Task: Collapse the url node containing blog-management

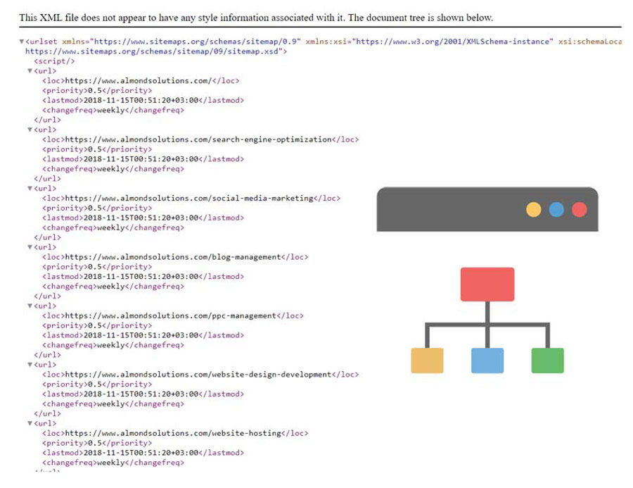Action: 30,247
